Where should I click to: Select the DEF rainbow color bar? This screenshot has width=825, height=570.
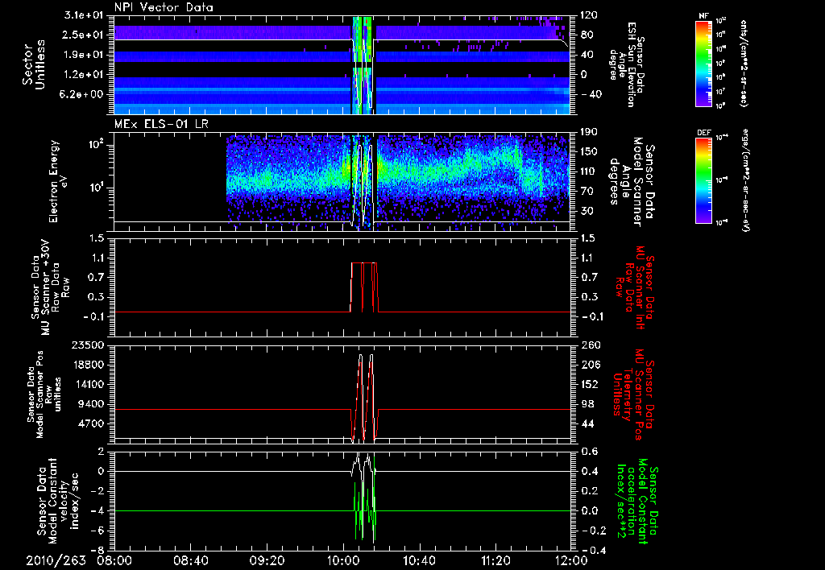click(x=701, y=180)
